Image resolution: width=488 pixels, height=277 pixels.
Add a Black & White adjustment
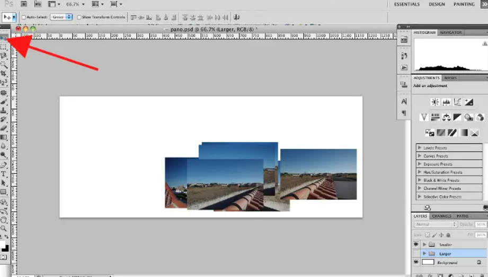(457, 117)
